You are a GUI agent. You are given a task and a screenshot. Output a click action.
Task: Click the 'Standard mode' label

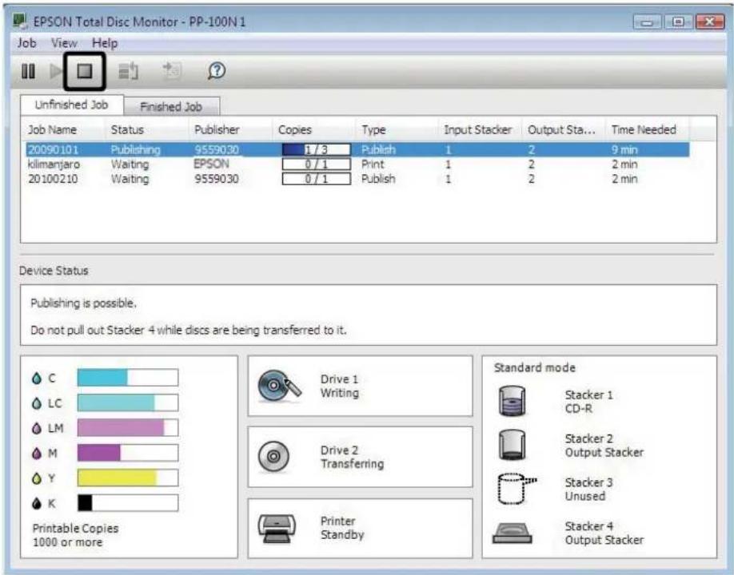(535, 368)
